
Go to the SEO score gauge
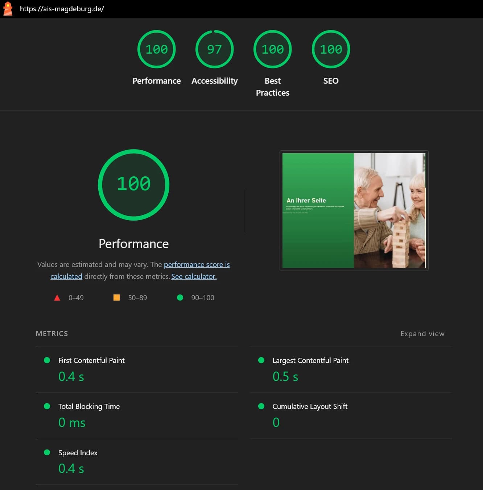[x=331, y=49]
